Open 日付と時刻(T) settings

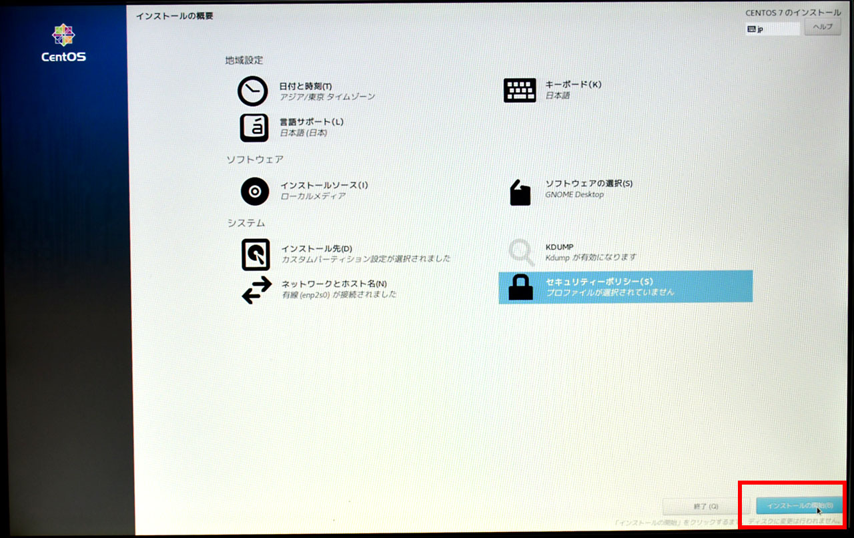pos(306,86)
